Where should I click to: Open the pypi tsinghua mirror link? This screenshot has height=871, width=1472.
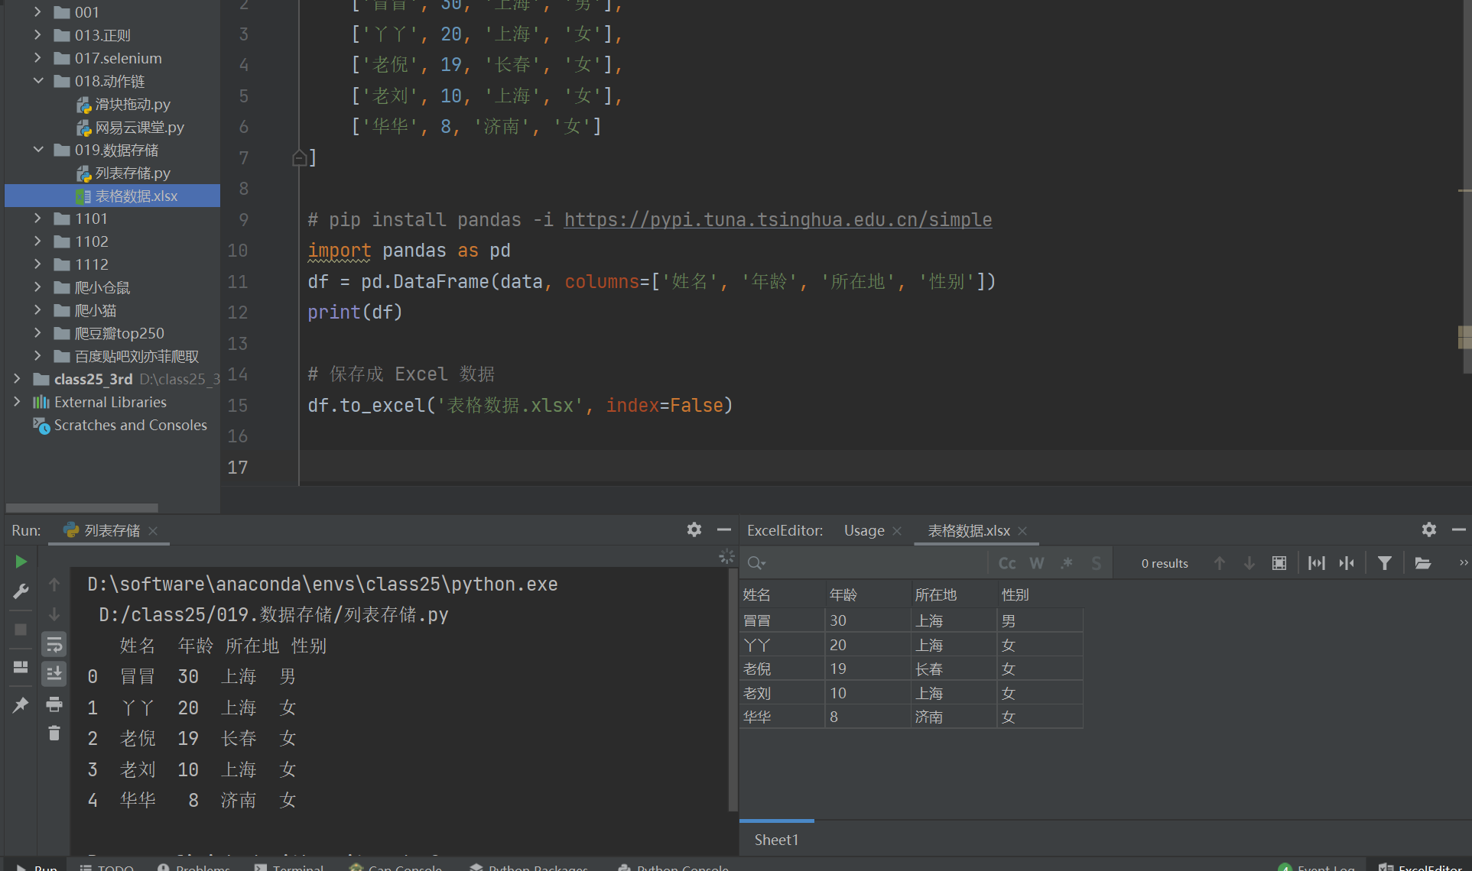click(778, 220)
